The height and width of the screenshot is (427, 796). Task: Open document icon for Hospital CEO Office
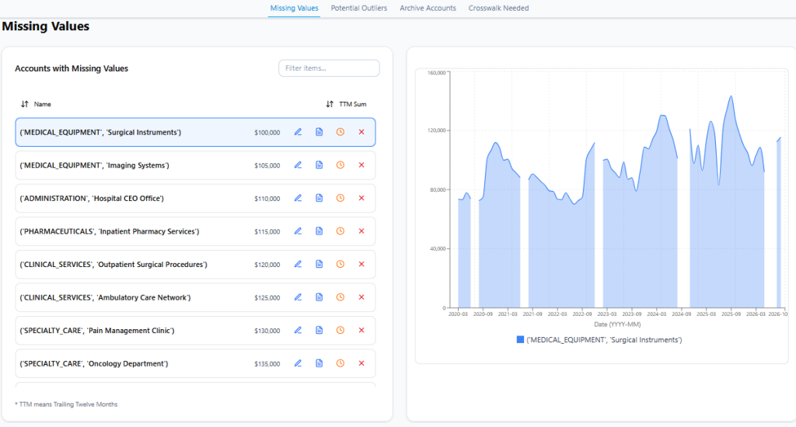point(319,198)
